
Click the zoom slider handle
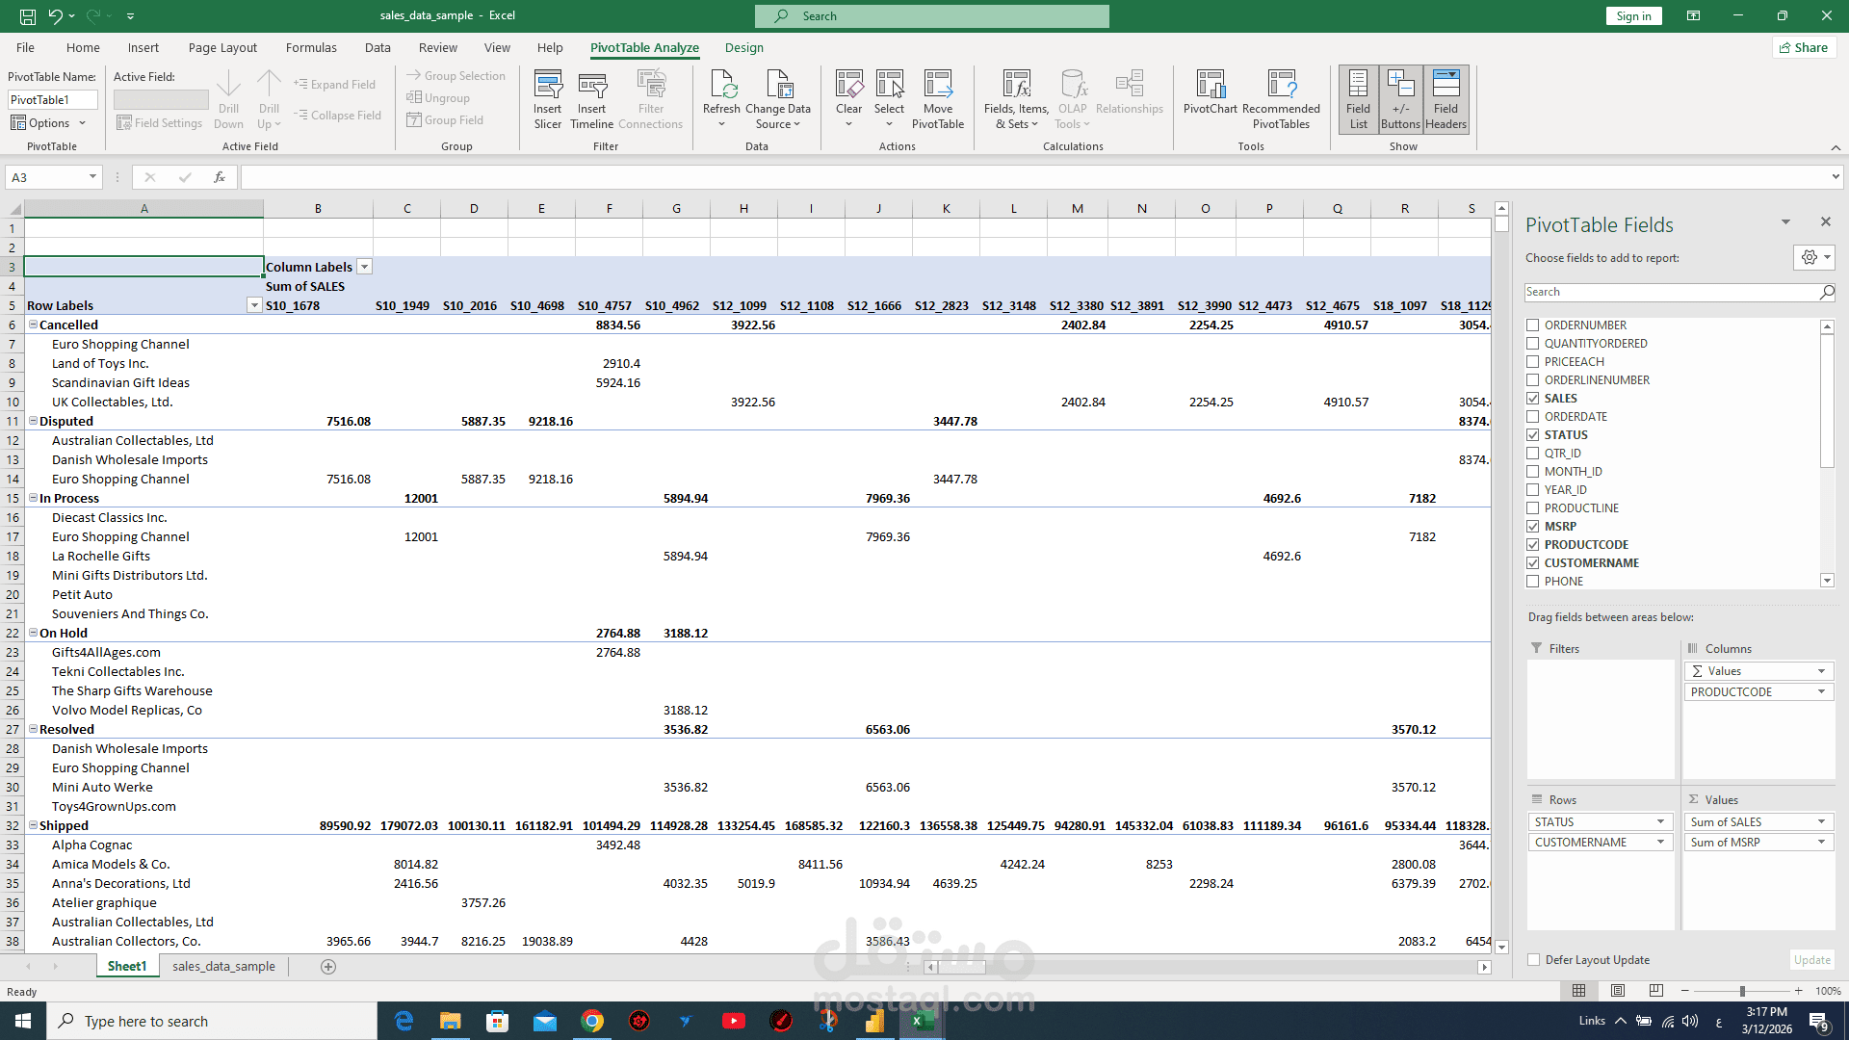click(x=1742, y=991)
